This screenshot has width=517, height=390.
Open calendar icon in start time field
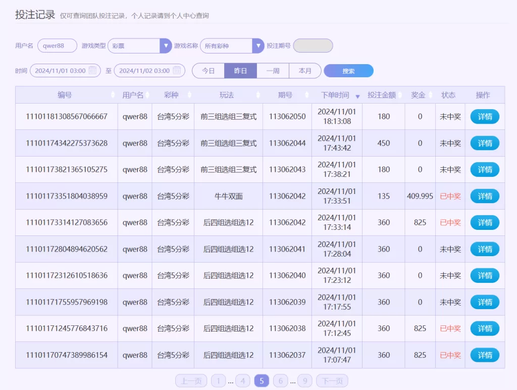(93, 70)
